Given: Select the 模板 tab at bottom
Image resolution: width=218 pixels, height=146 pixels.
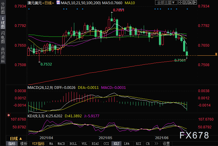Looking at the screenshot, I should point(24,144).
